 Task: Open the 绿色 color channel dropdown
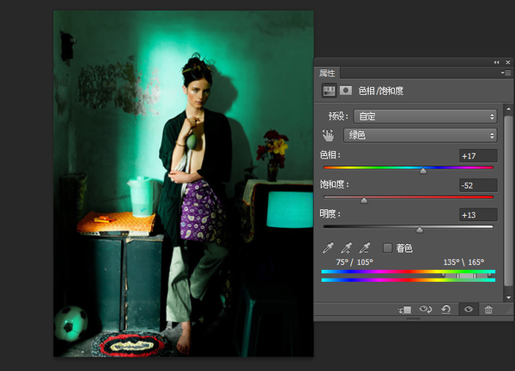tap(421, 135)
